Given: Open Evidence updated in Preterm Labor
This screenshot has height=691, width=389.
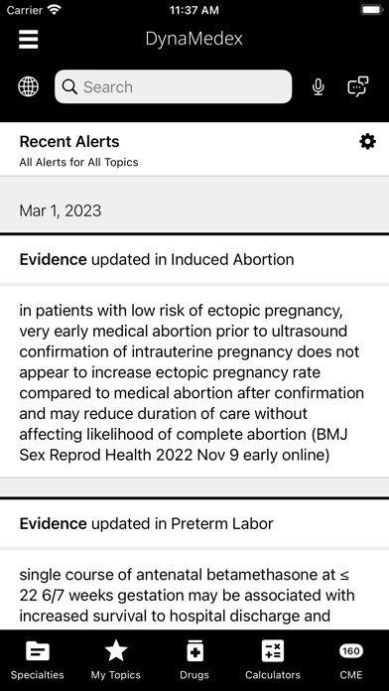Looking at the screenshot, I should click(x=194, y=523).
